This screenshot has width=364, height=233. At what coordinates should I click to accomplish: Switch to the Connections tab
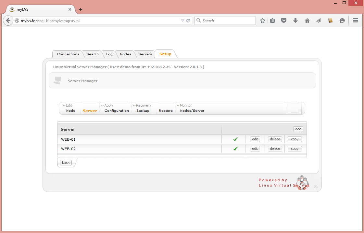click(x=68, y=54)
